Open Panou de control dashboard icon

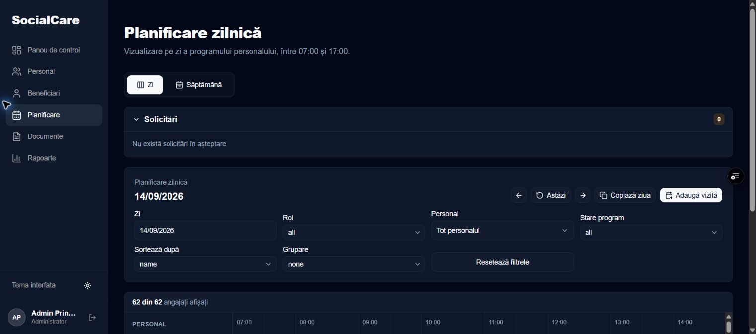coord(17,50)
